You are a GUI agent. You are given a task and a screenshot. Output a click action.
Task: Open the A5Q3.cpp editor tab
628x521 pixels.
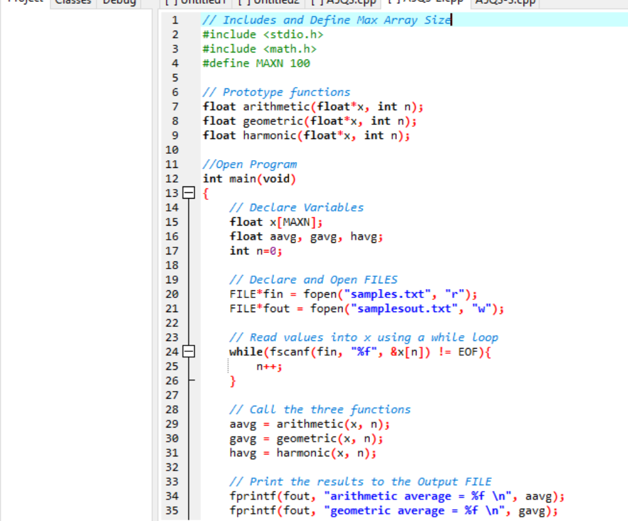coord(343,2)
